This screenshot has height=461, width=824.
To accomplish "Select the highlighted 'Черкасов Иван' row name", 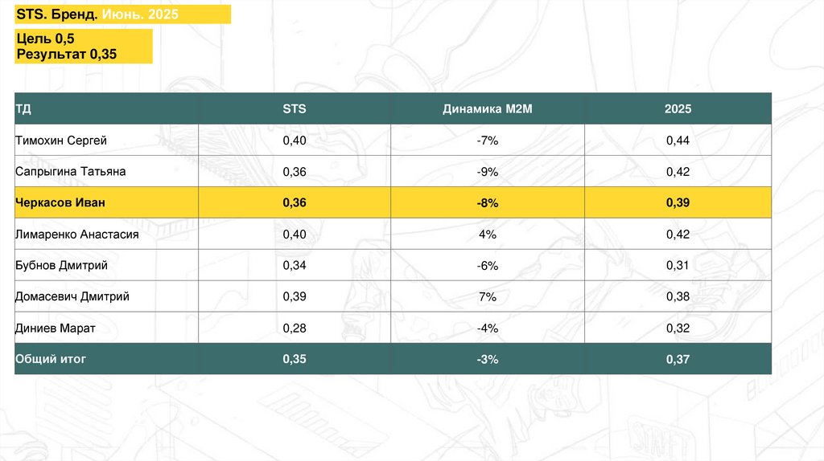I will pyautogui.click(x=60, y=203).
